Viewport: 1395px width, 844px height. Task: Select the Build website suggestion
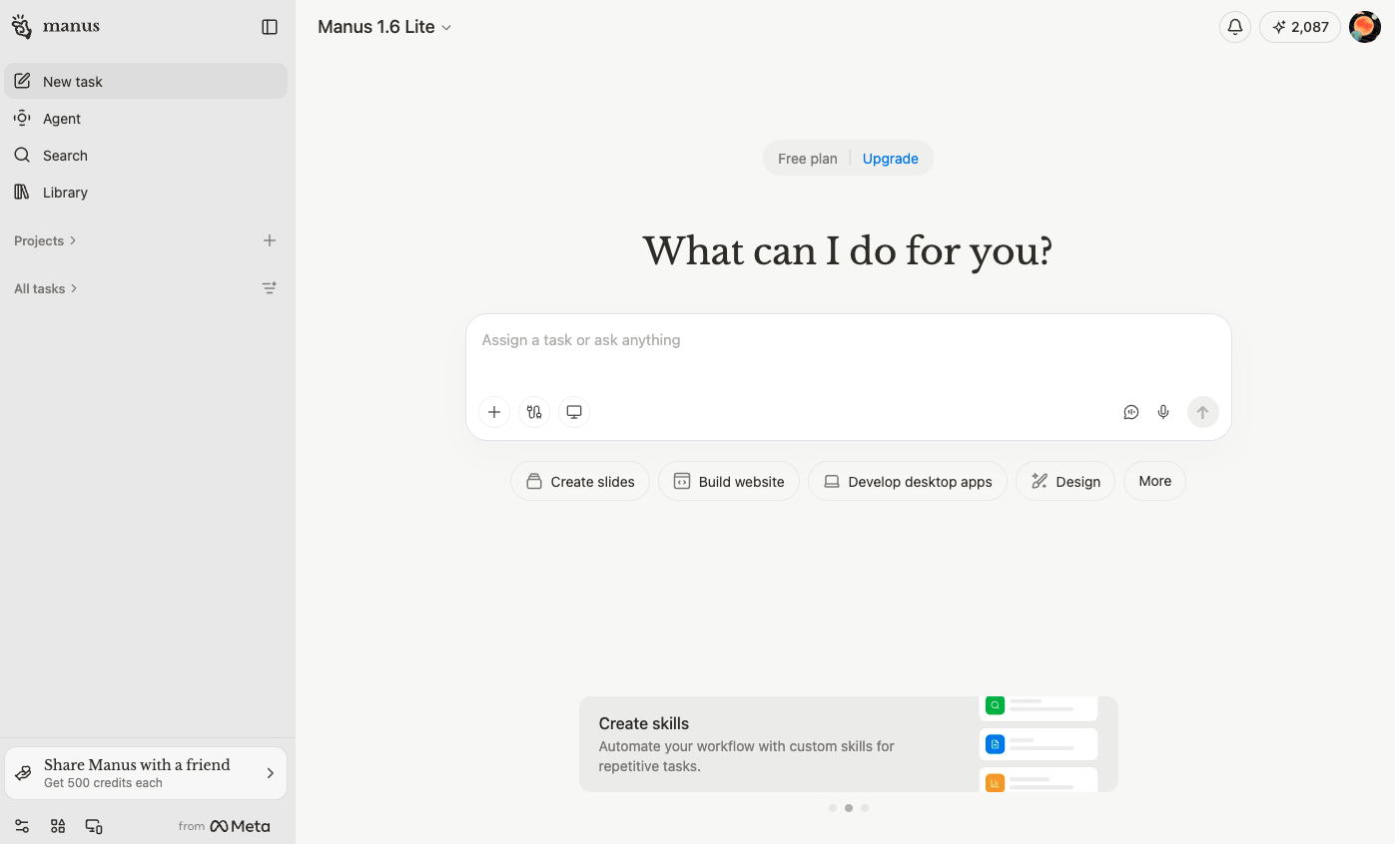click(x=729, y=481)
